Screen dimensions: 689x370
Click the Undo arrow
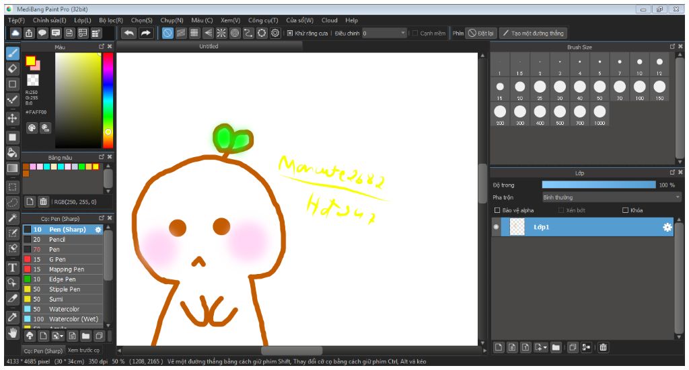tap(129, 34)
